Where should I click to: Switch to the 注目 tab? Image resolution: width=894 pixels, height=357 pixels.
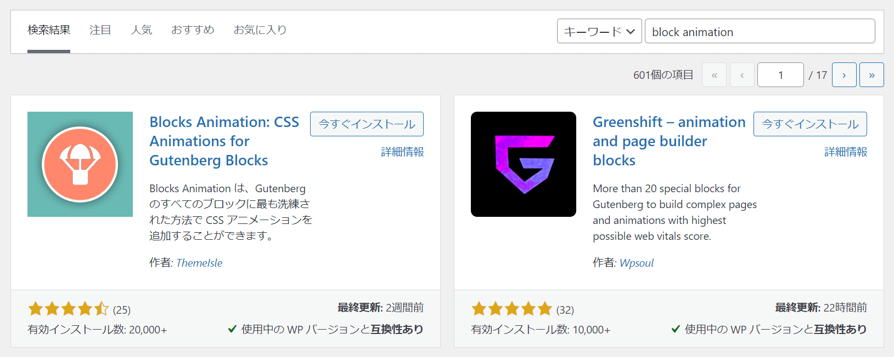point(100,30)
